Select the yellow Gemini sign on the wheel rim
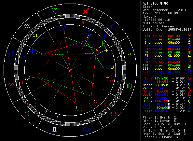Image resolution: width=193 pixels, height=141 pixels. [54, 129]
